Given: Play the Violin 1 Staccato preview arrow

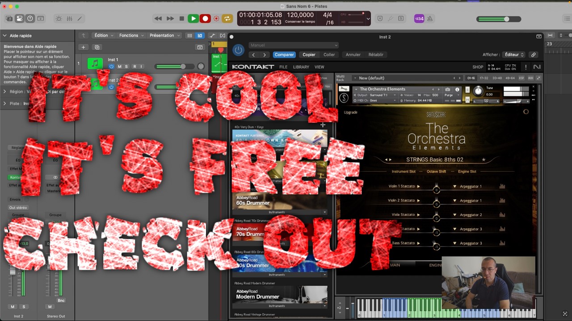Looking at the screenshot, I should click(x=418, y=186).
